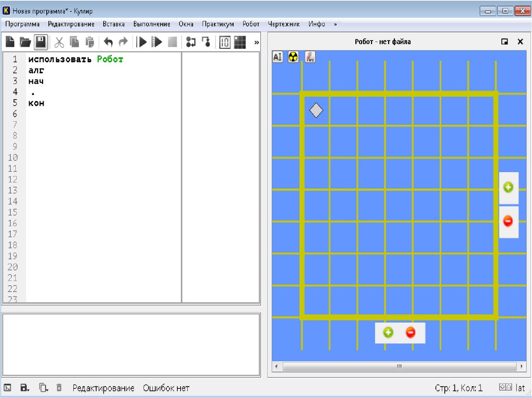Detach the Robot panel with the float button

tap(504, 42)
